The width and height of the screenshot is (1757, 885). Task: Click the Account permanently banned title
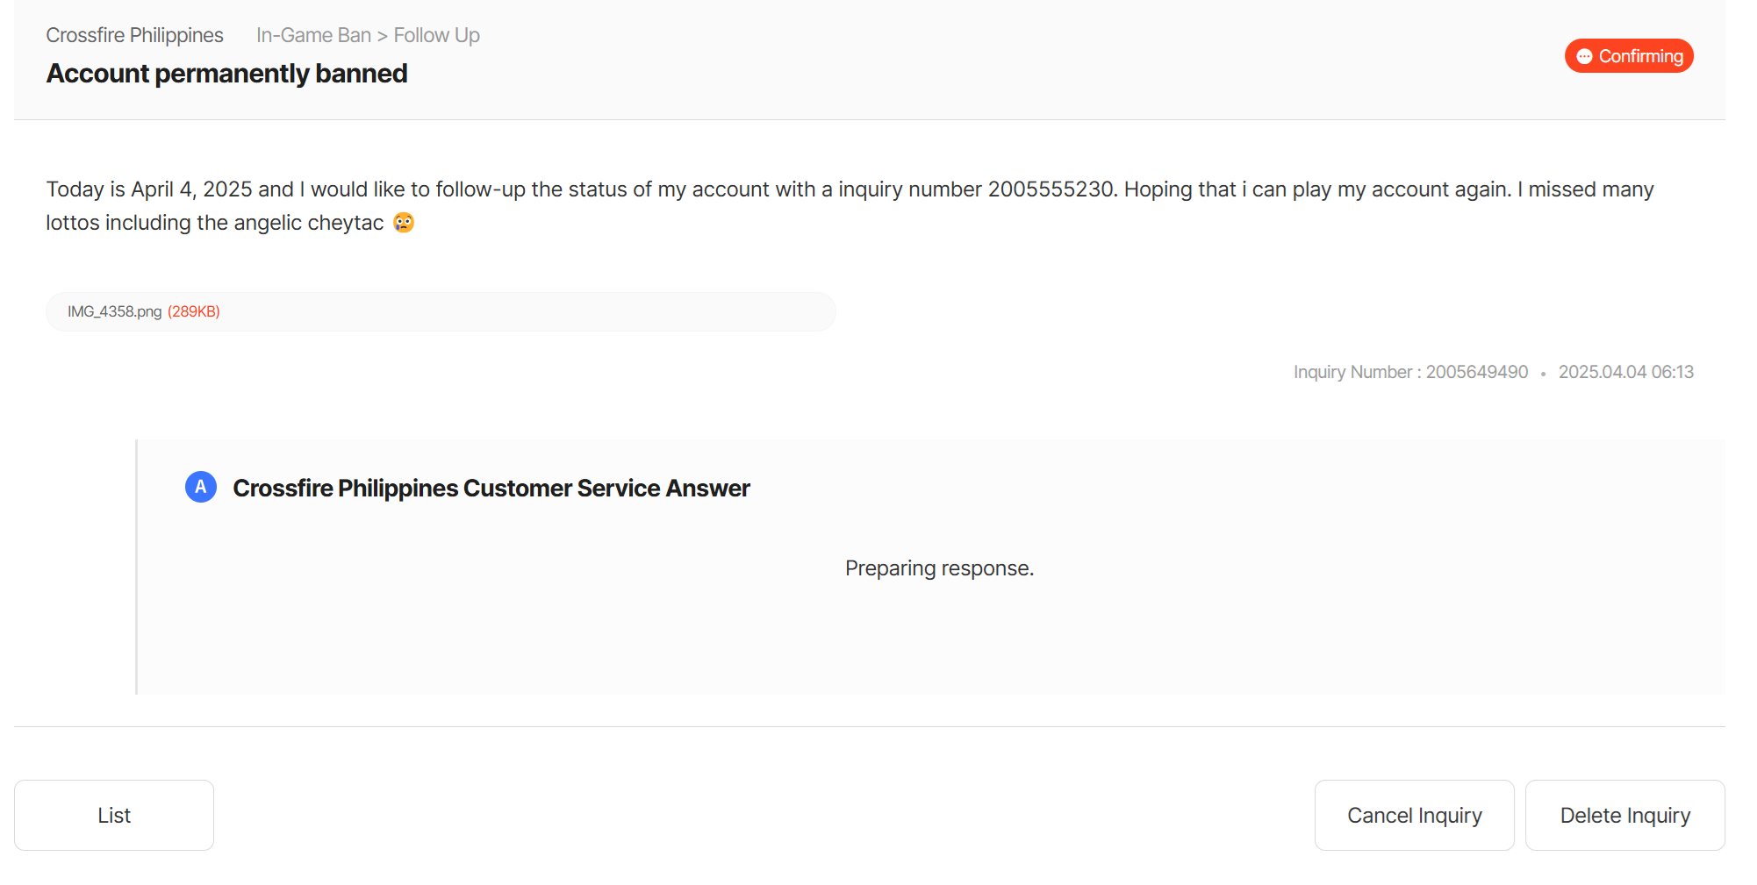226,73
